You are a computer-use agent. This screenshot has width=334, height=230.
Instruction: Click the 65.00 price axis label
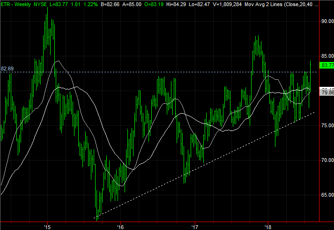pos(327,195)
